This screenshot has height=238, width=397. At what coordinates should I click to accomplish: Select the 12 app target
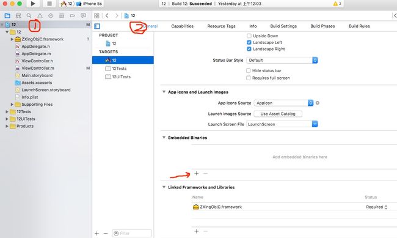click(x=123, y=60)
